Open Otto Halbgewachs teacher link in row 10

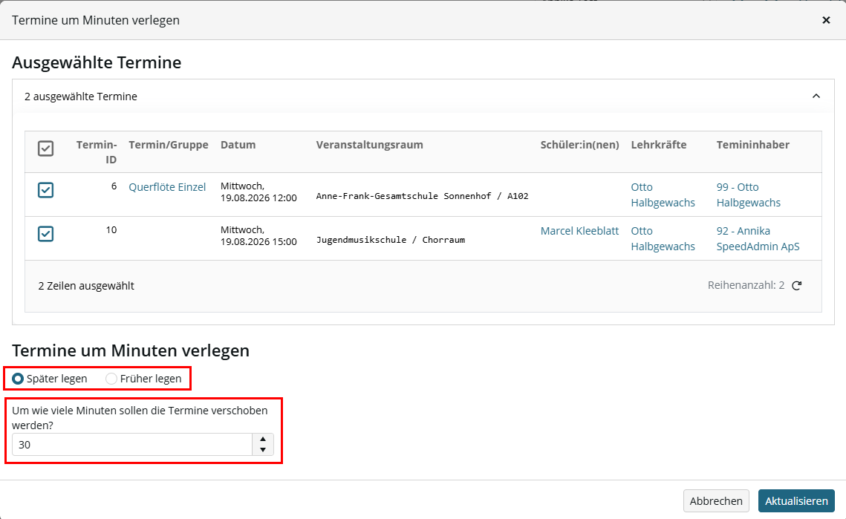click(x=663, y=238)
